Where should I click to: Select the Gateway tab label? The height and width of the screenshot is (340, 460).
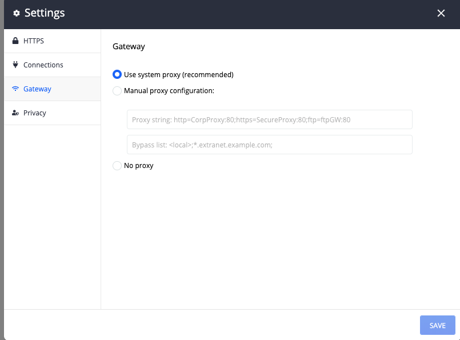(x=37, y=89)
